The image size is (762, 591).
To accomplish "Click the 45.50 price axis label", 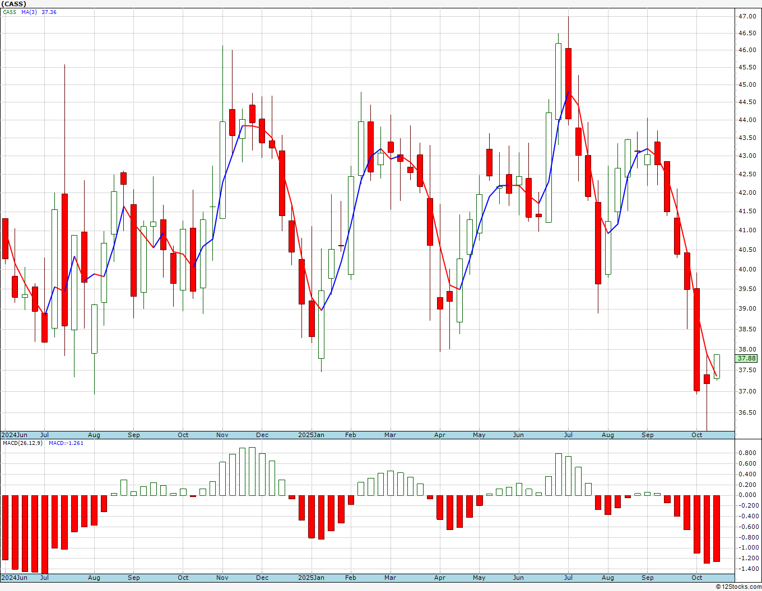I will [747, 67].
